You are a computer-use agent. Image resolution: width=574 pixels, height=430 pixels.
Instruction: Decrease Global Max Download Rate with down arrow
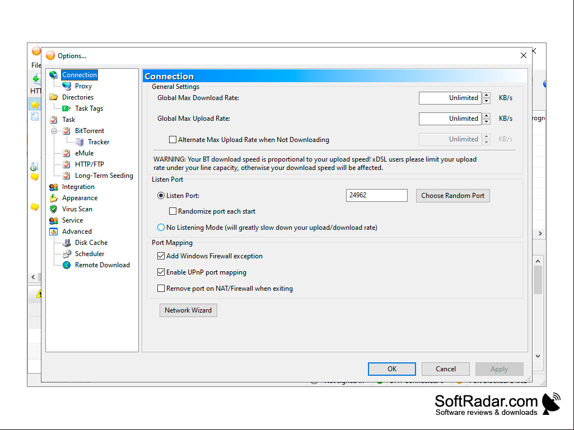(x=486, y=101)
